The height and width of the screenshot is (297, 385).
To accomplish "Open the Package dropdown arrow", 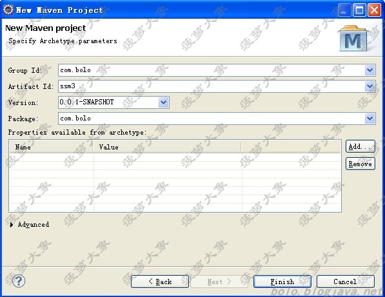I will pyautogui.click(x=370, y=119).
